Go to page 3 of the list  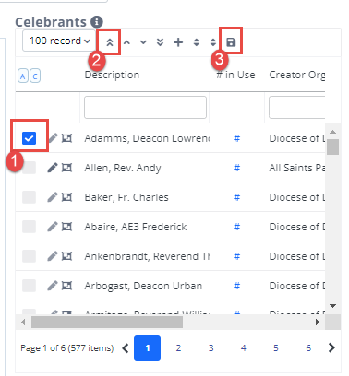(x=211, y=348)
